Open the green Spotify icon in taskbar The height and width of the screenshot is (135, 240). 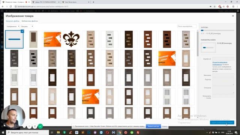[x=132, y=132]
